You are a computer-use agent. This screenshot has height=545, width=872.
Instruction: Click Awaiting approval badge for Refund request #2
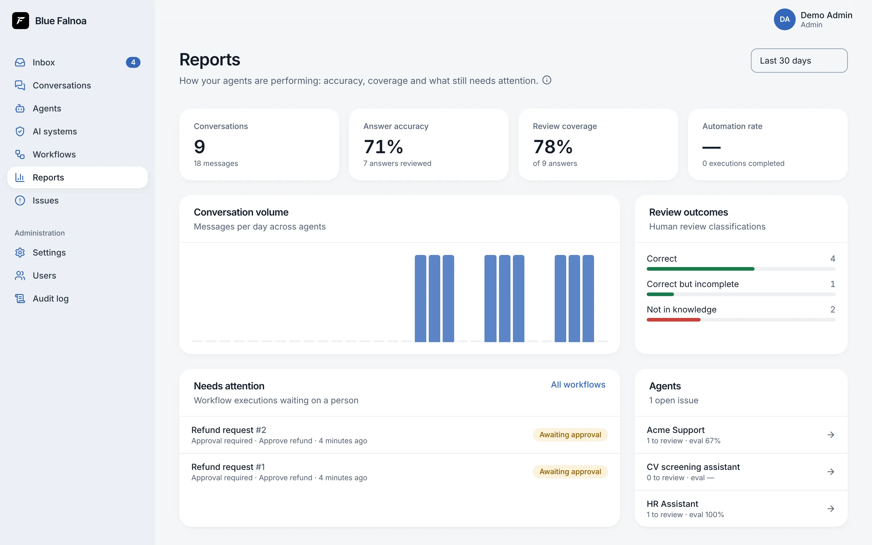570,435
